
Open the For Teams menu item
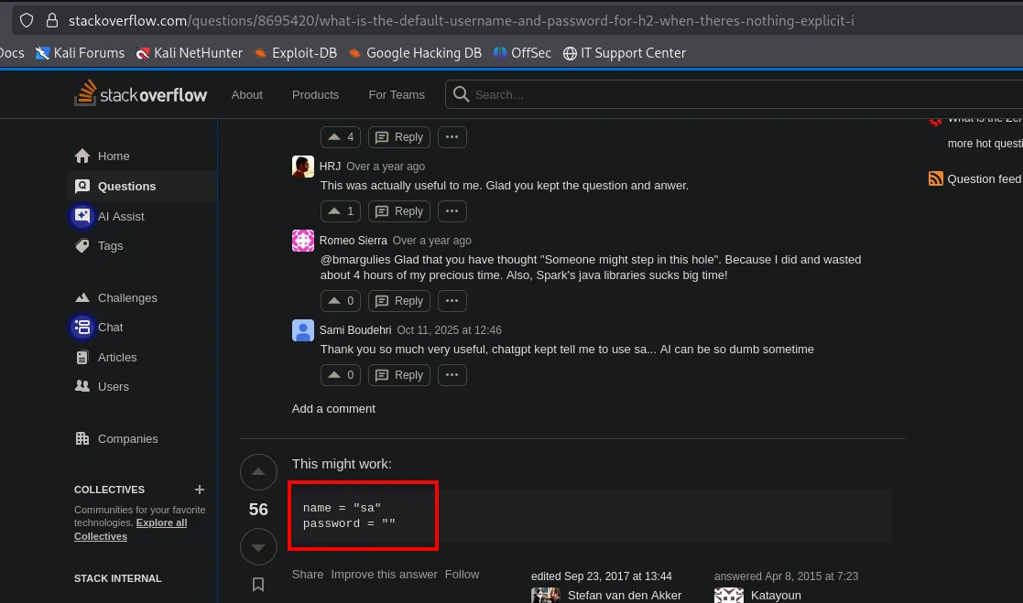(x=396, y=94)
